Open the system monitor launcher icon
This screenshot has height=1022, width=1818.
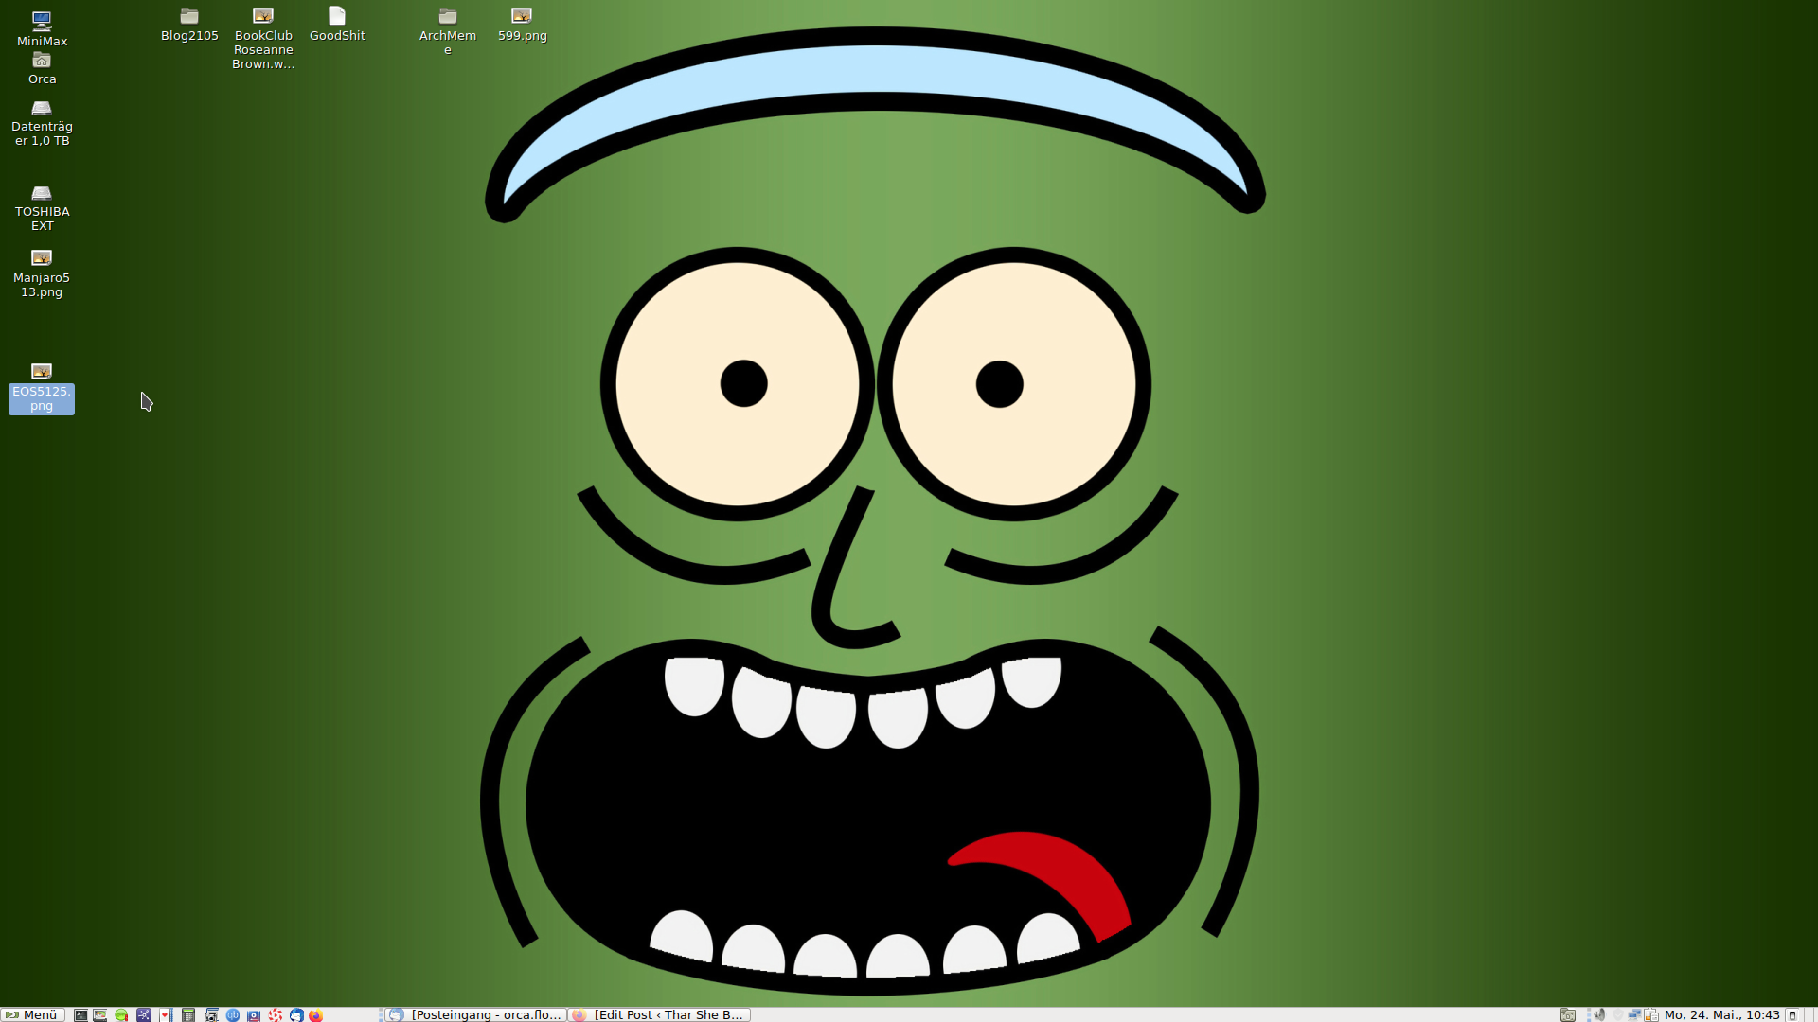pyautogui.click(x=99, y=1014)
